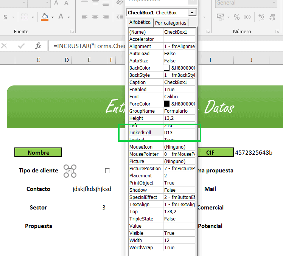This screenshot has width=283, height=256.
Task: Select the Enabled property row
Action: pyautogui.click(x=162, y=90)
